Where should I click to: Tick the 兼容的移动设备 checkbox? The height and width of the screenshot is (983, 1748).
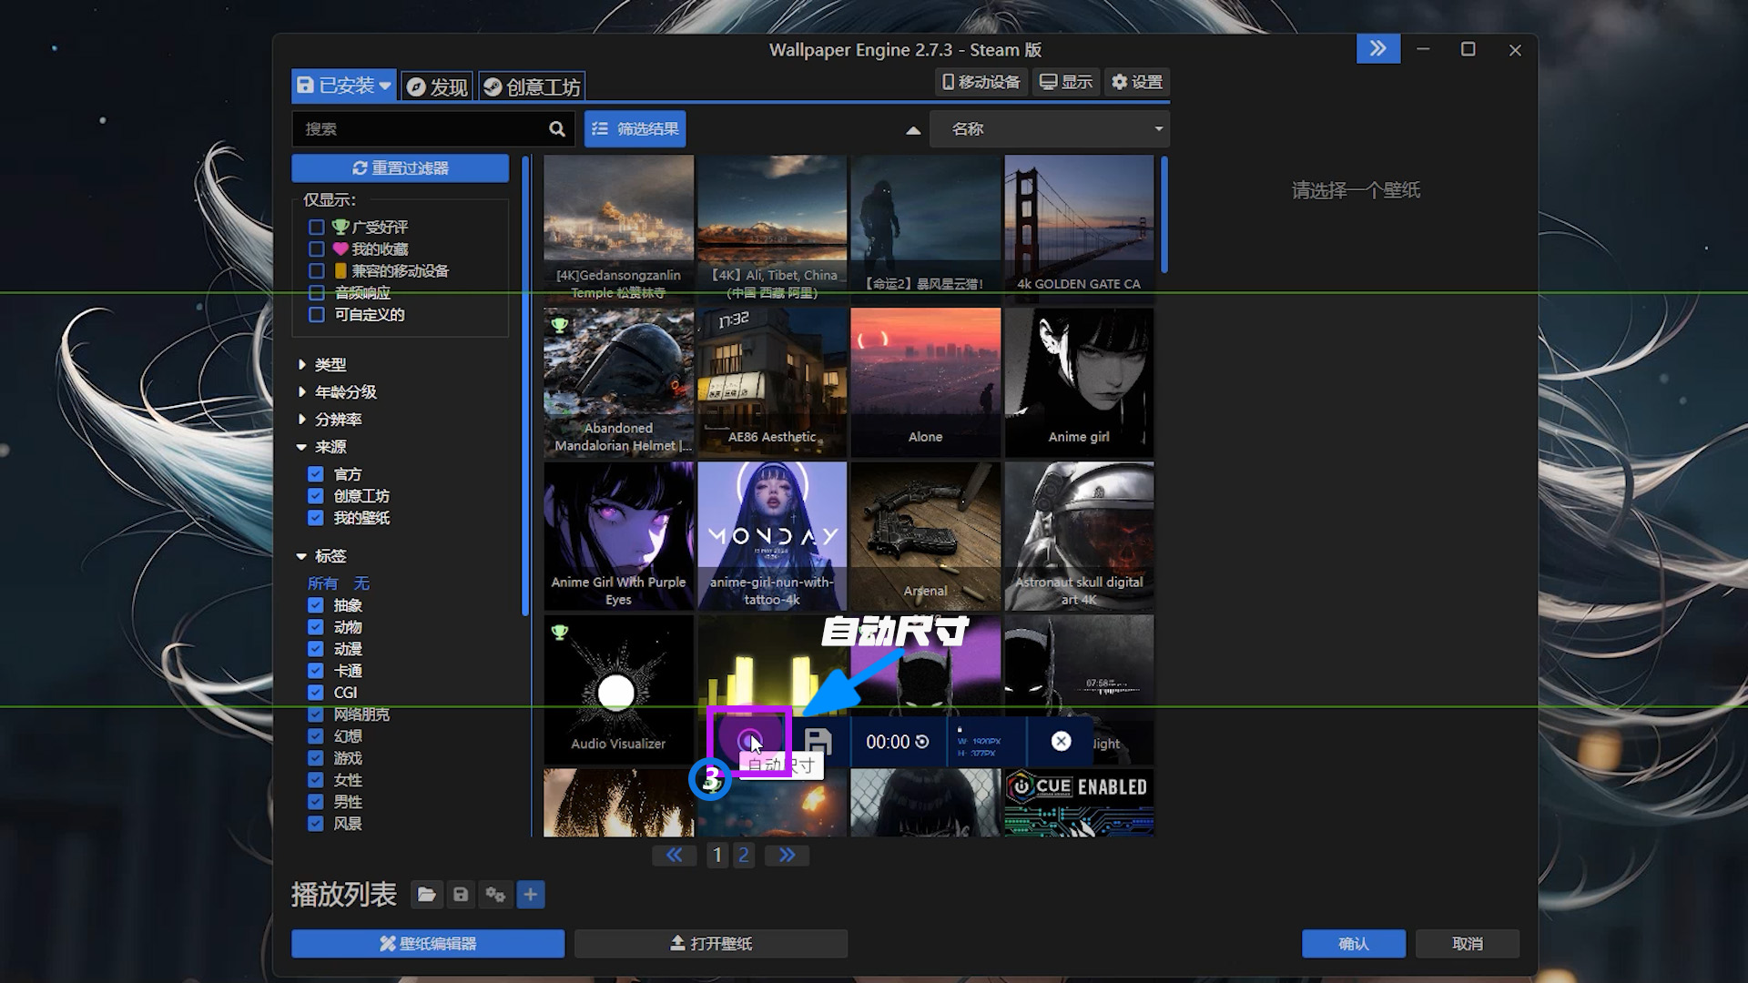(x=316, y=270)
